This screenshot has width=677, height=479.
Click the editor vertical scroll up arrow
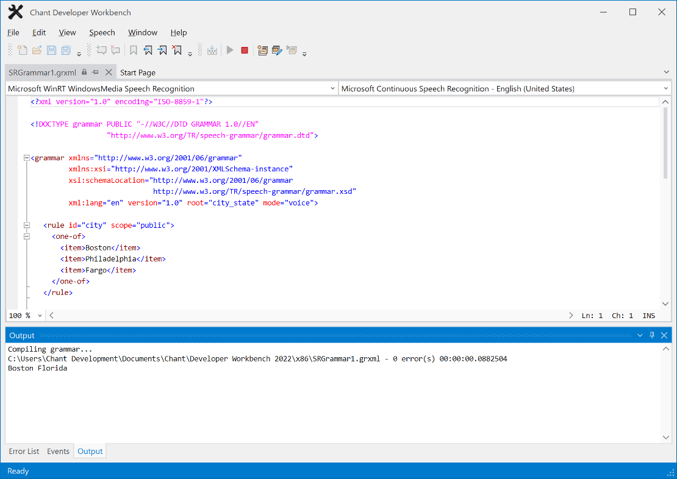point(665,102)
